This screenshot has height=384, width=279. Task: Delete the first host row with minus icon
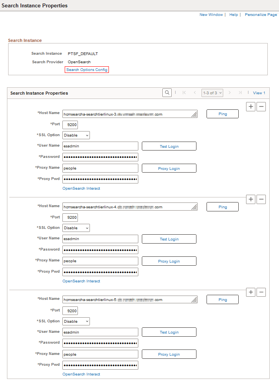coord(261,106)
